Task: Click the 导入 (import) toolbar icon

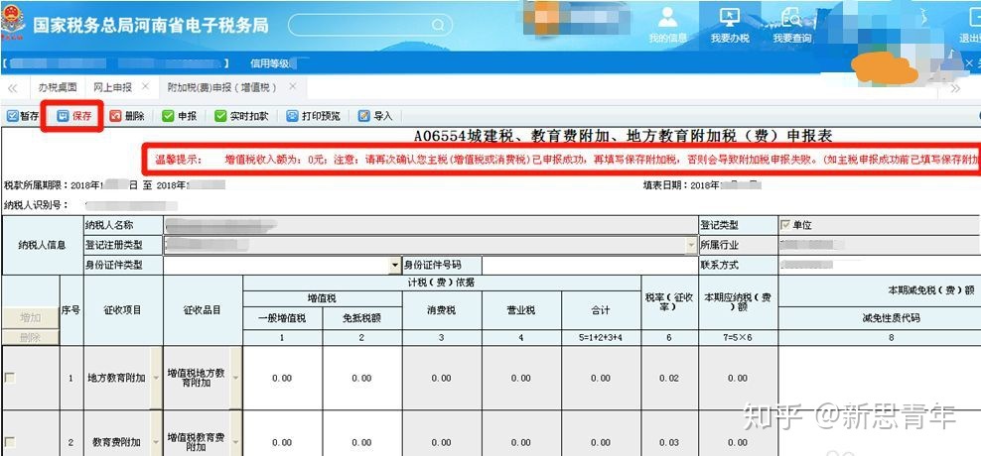Action: pos(374,116)
